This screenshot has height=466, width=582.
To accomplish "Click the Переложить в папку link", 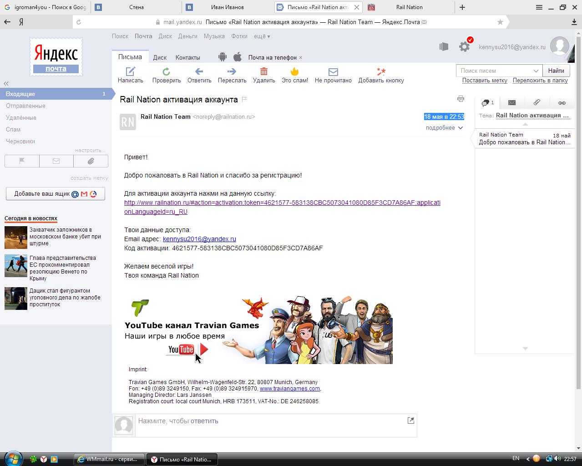I will coord(540,81).
